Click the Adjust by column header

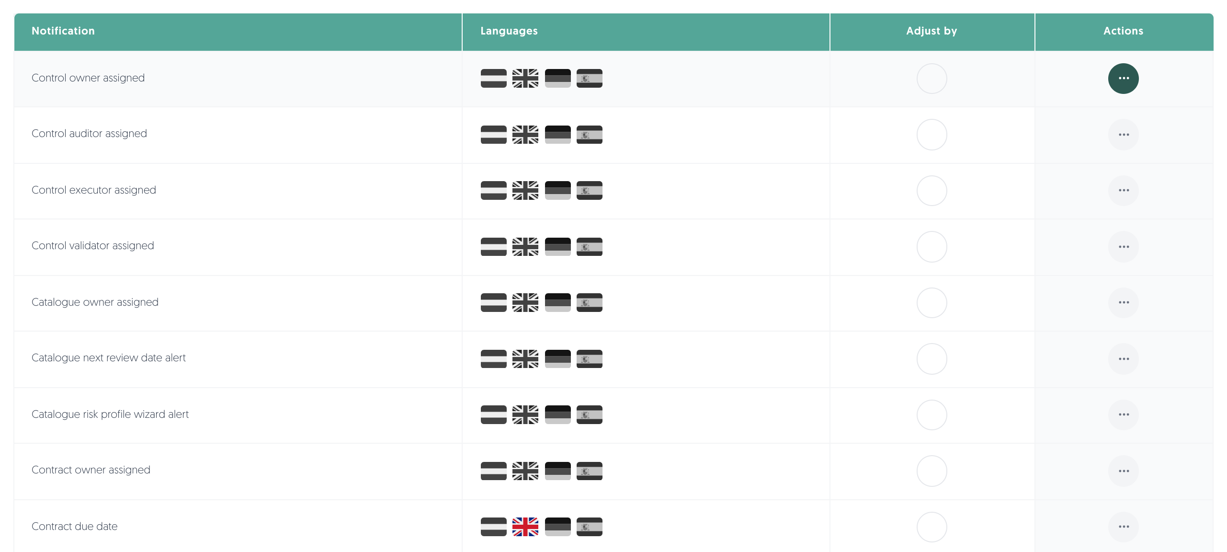coord(932,32)
